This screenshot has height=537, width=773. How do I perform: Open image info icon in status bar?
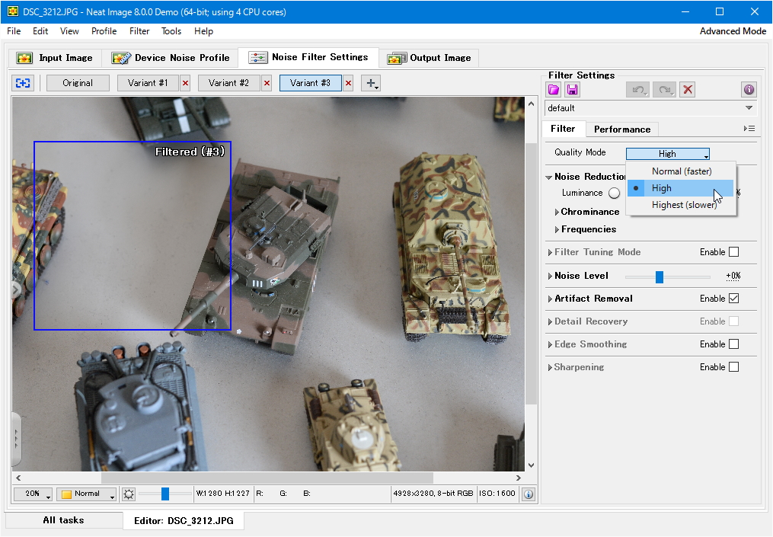click(x=529, y=494)
